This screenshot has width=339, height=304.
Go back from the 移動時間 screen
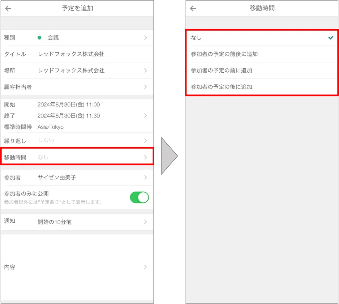pos(193,8)
